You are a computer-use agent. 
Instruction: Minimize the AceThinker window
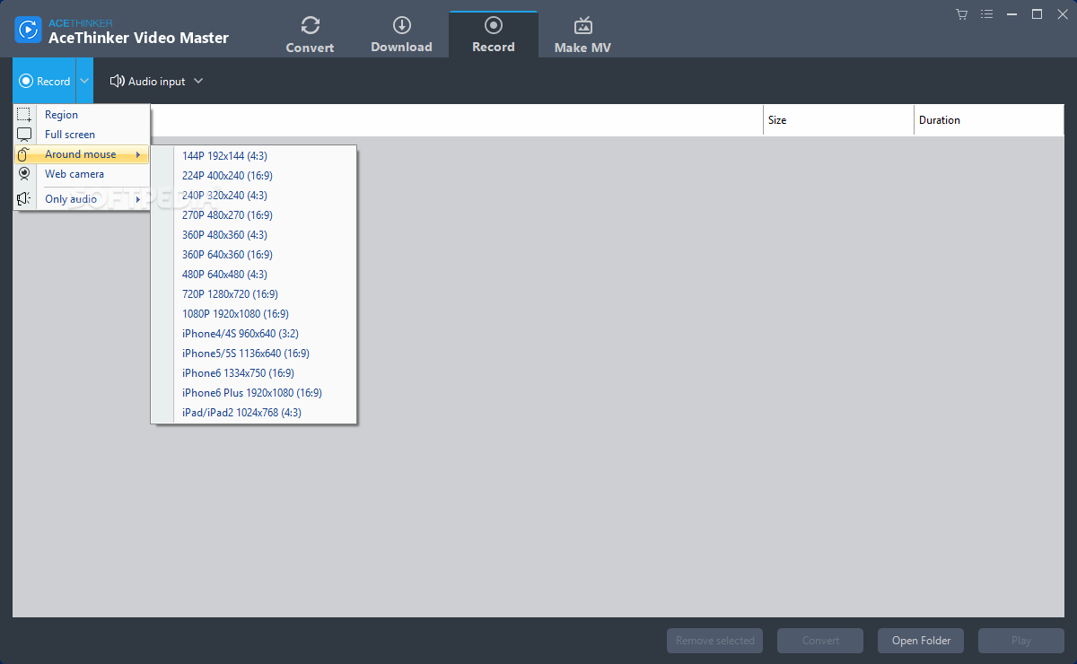[x=1012, y=13]
